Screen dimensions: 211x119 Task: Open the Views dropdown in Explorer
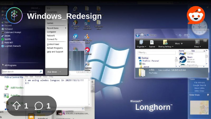pyautogui.click(x=197, y=44)
